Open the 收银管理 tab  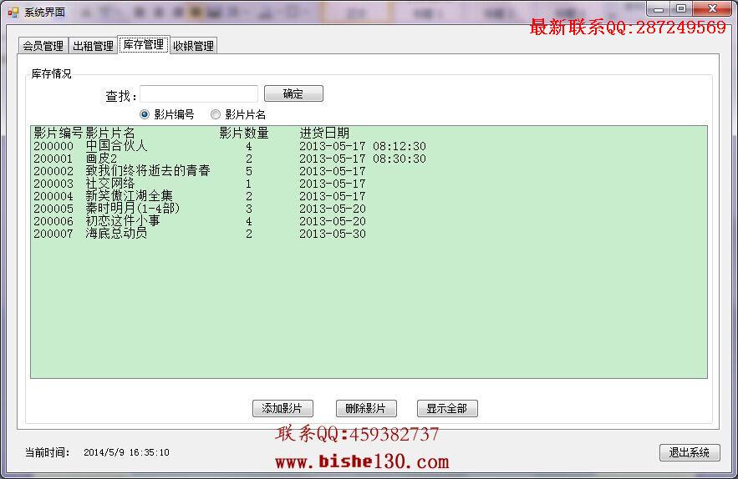tap(193, 46)
